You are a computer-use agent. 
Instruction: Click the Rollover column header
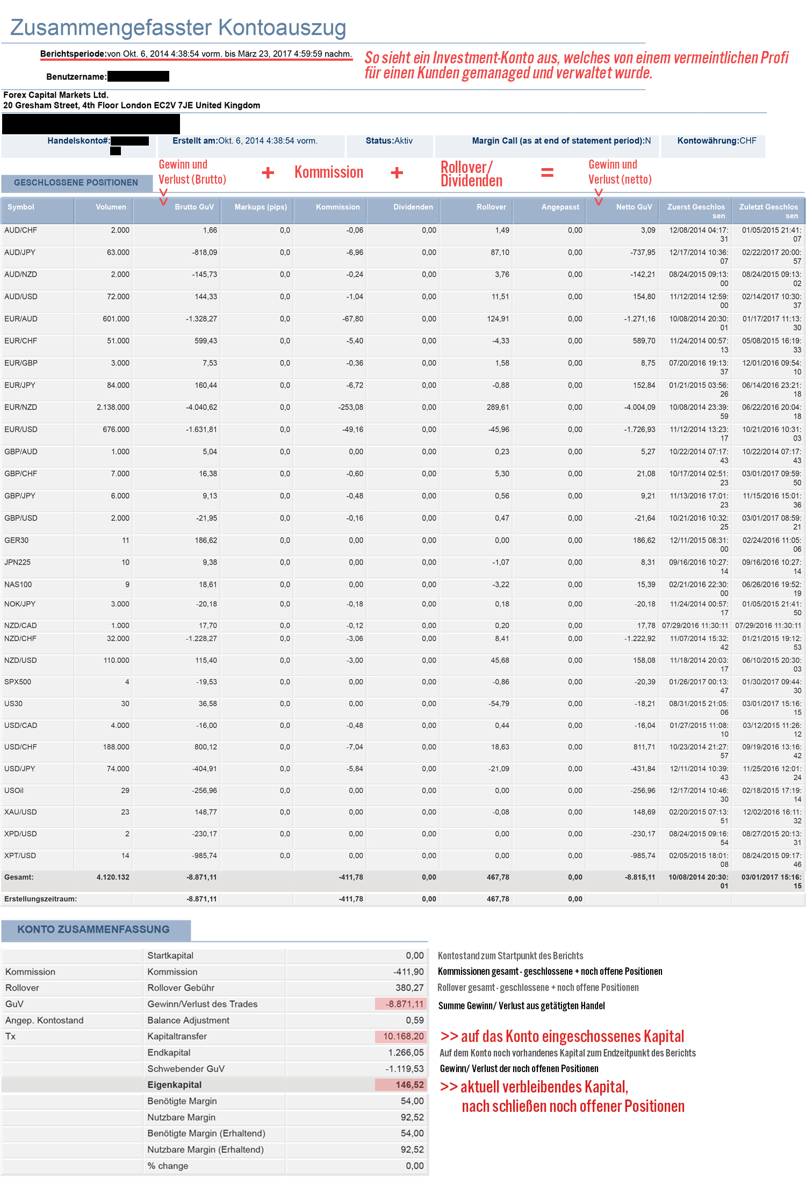tap(476, 211)
